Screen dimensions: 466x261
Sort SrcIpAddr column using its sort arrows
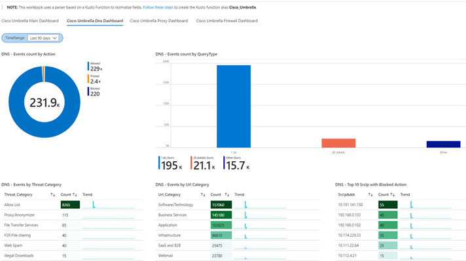coord(370,194)
